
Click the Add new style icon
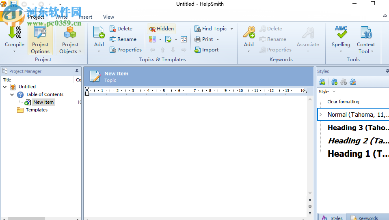[x=334, y=82]
